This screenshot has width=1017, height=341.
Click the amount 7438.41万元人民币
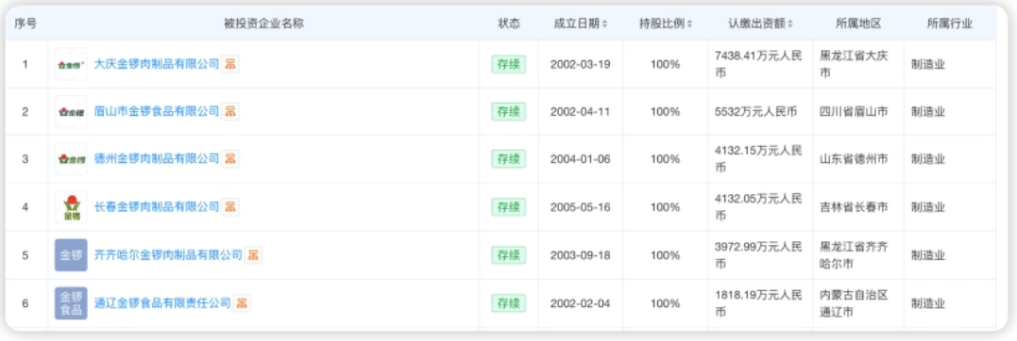pos(759,64)
